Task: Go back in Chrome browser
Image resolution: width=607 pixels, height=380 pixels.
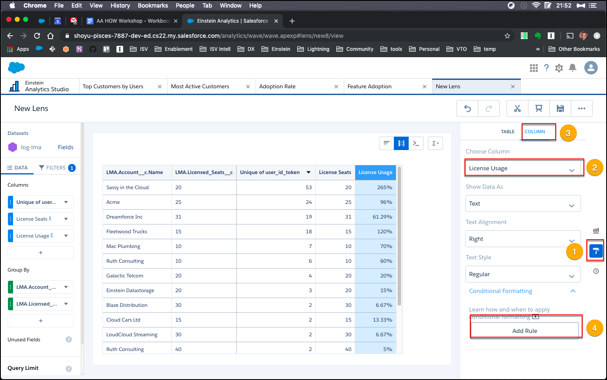Action: coord(10,36)
